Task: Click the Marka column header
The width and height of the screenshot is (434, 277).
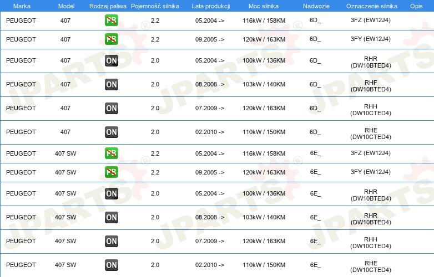Action: coord(22,6)
